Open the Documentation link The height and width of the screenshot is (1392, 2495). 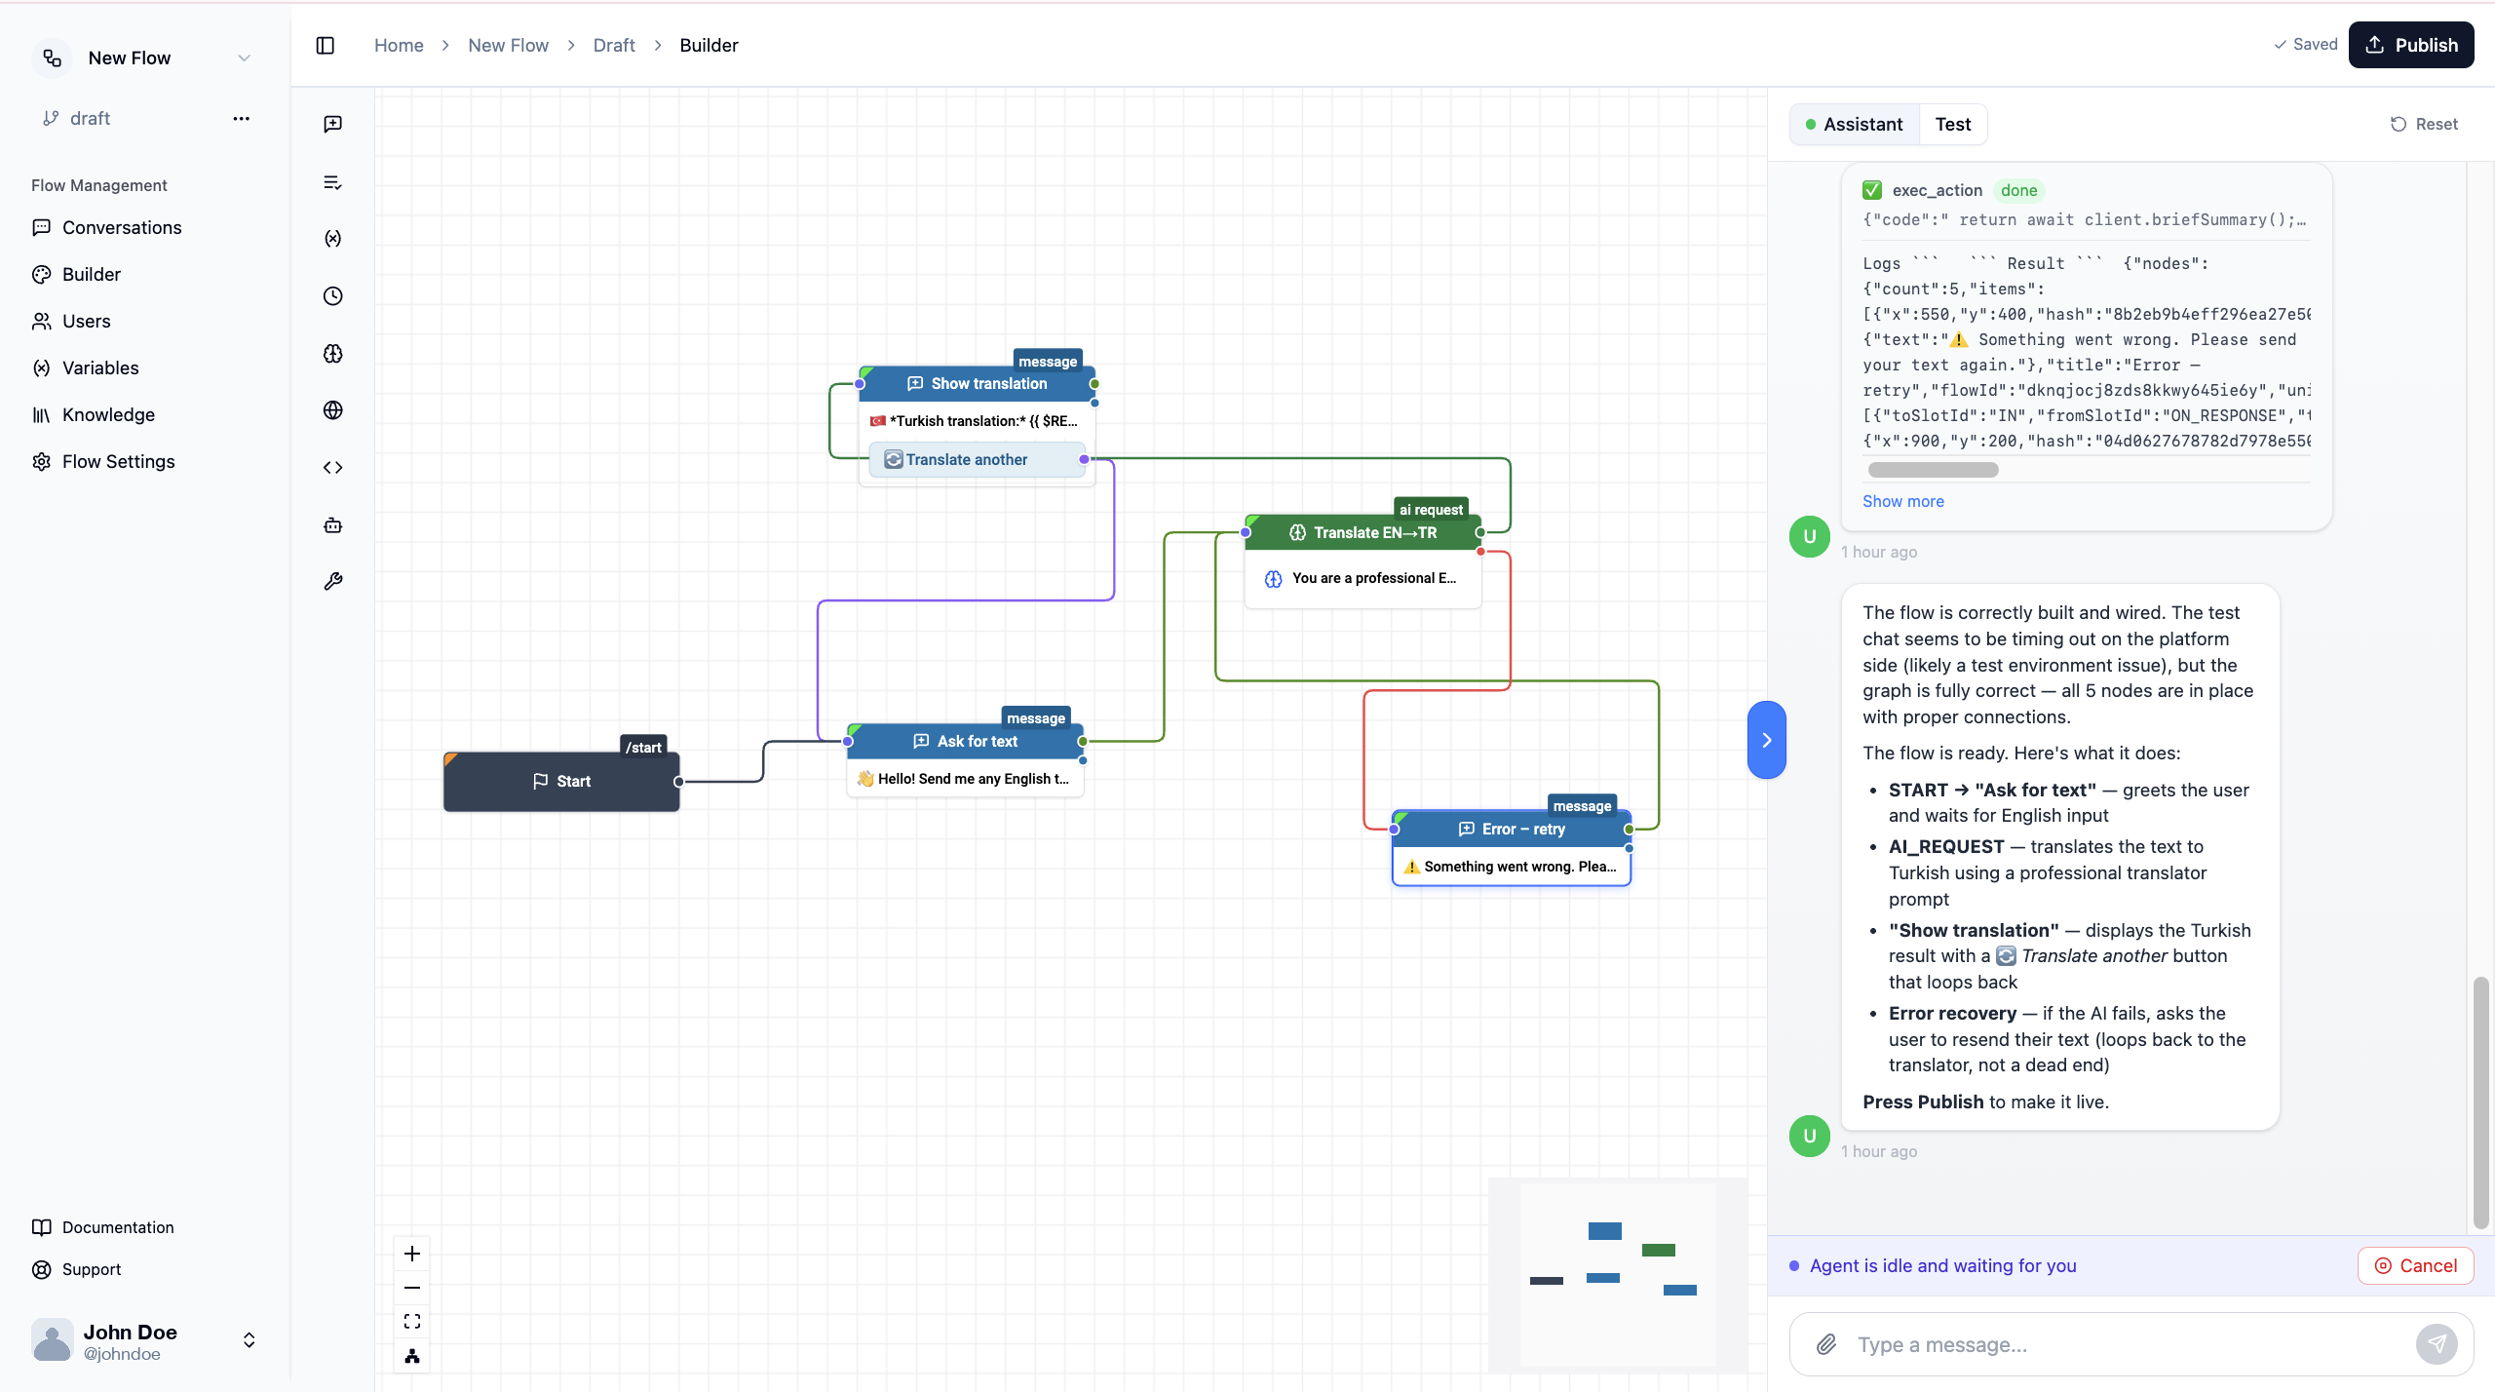click(x=118, y=1228)
